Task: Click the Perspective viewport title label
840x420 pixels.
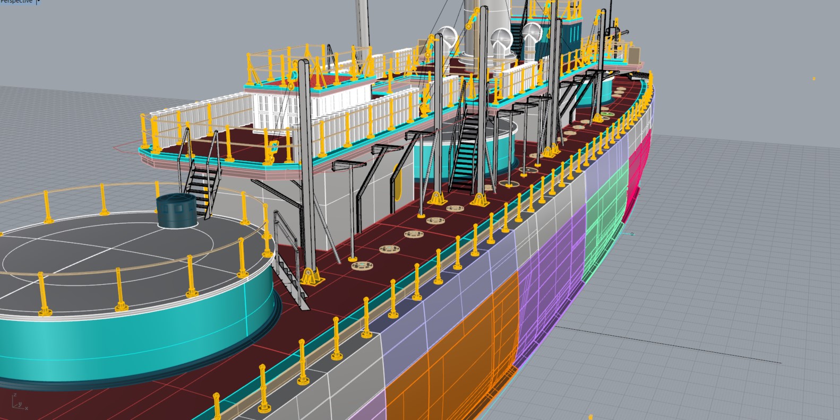Action: click(17, 2)
